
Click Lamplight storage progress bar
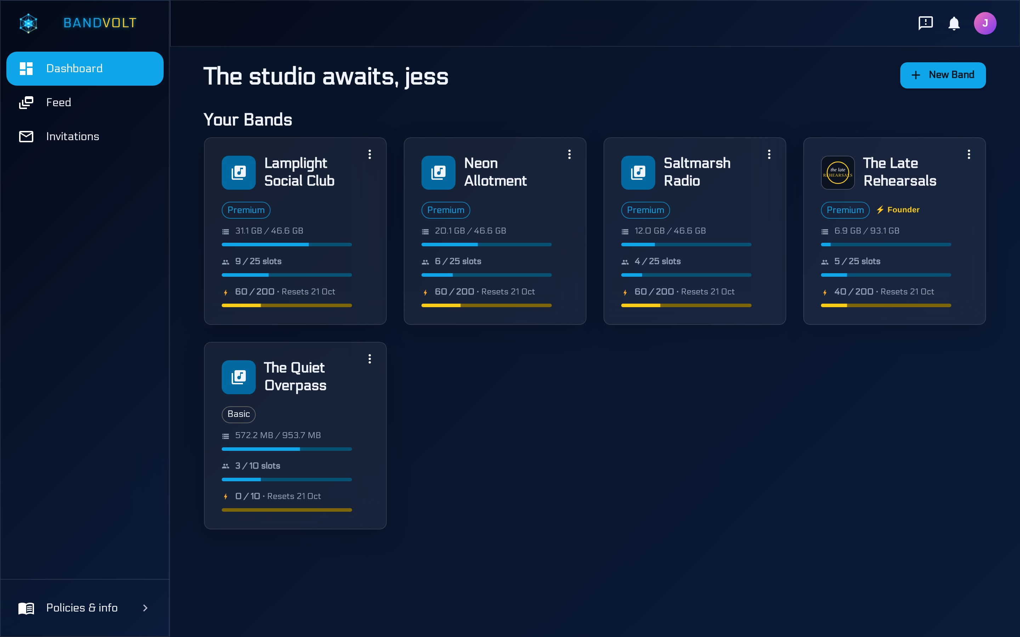[287, 244]
